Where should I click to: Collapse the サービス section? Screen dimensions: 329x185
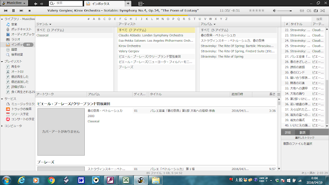[2, 99]
